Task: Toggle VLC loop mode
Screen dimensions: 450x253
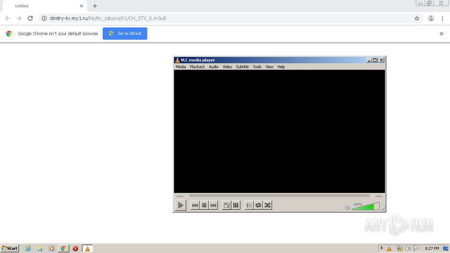Action: pyautogui.click(x=258, y=205)
